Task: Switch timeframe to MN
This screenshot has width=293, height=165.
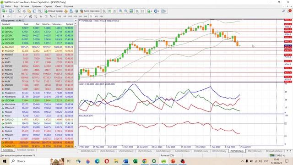Action: point(101,16)
